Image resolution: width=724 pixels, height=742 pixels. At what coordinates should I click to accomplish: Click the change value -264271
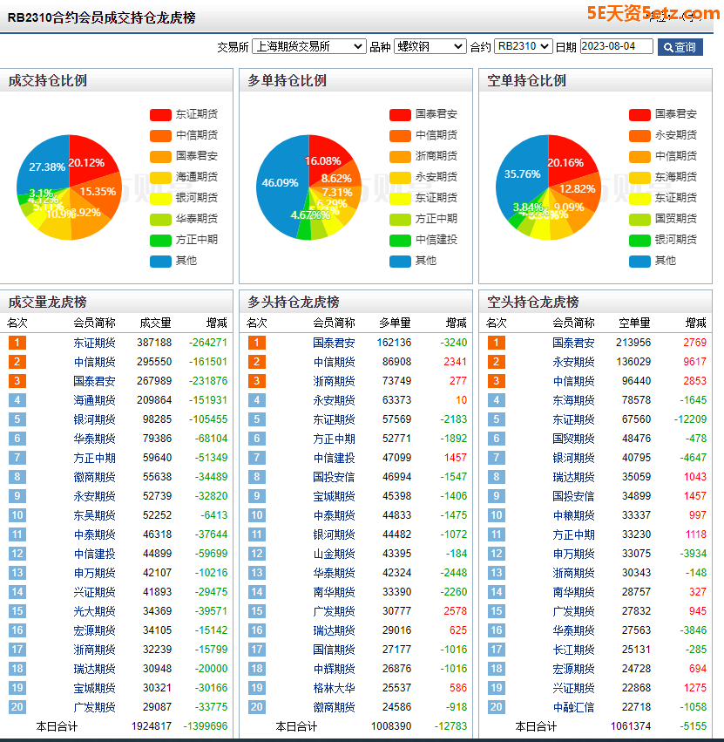[x=208, y=343]
